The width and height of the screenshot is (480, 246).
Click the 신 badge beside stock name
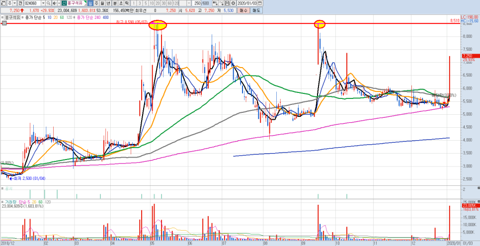(64, 3)
